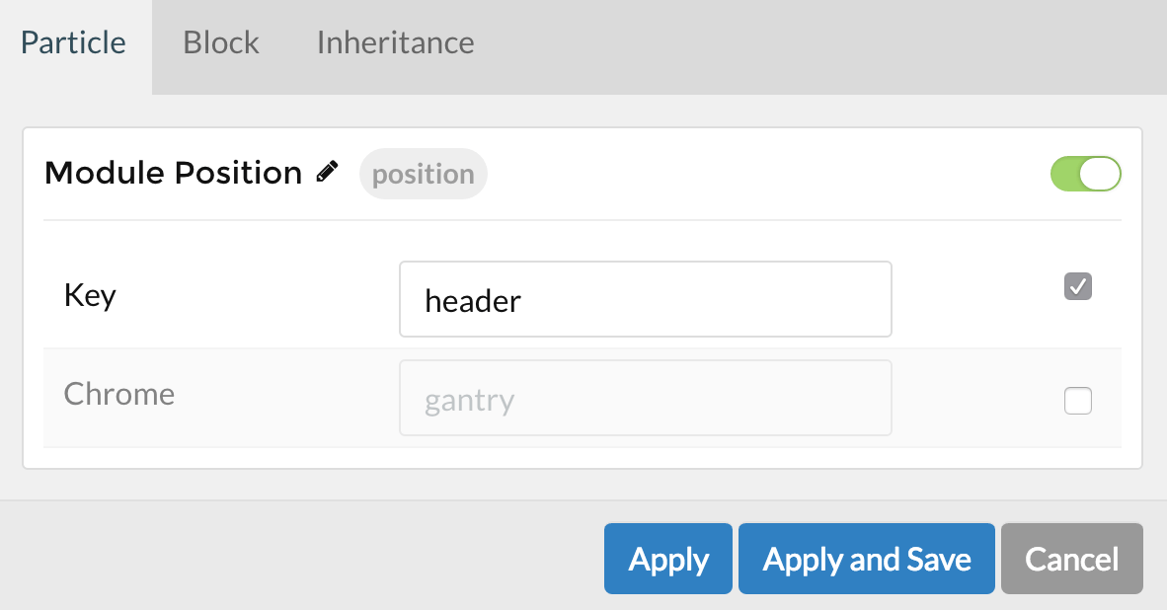This screenshot has height=610, width=1167.
Task: Click the Module Position title text
Action: tap(174, 173)
